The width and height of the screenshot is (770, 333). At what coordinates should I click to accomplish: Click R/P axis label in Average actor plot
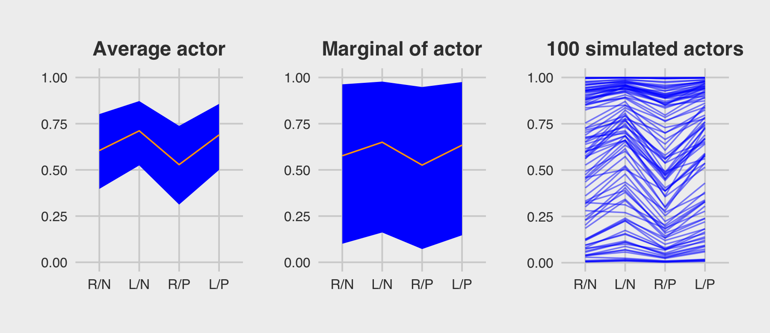179,284
